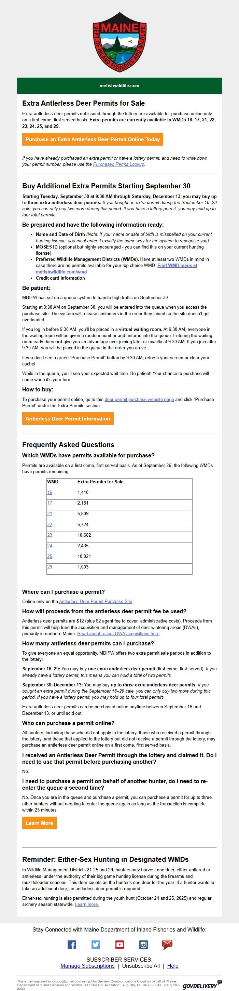Read about recent DWA acquisitions link
Image resolution: width=239 pixels, height=991 pixels.
tap(118, 633)
